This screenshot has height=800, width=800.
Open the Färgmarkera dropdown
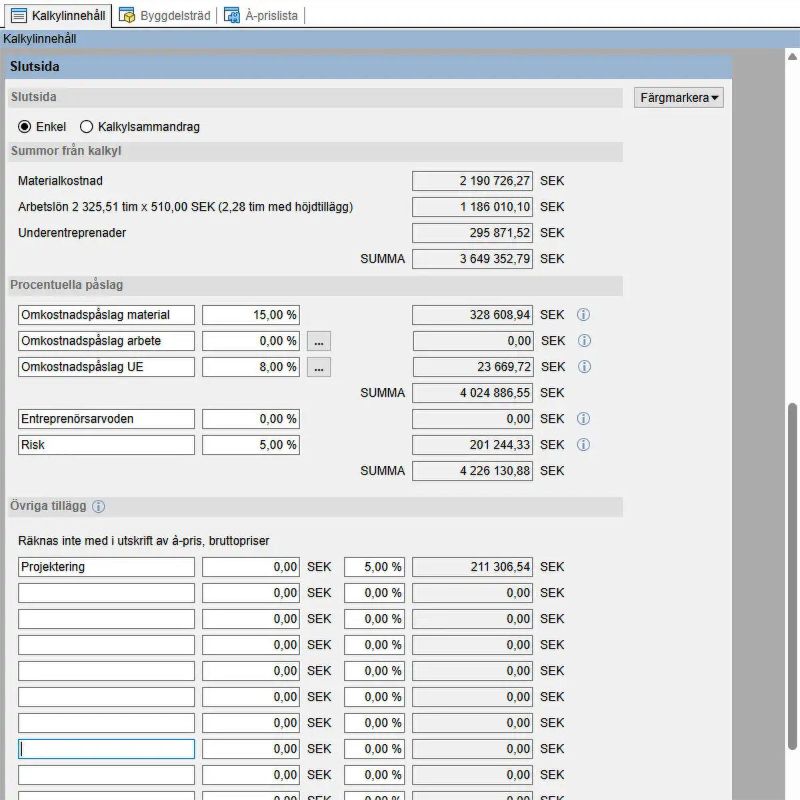click(679, 98)
